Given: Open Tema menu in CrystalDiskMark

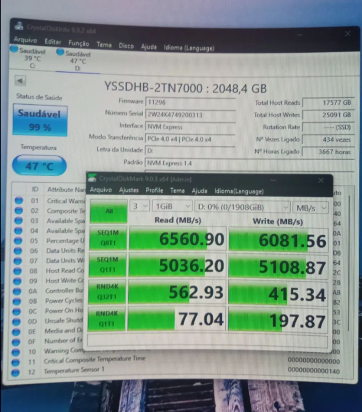Looking at the screenshot, I should (177, 191).
